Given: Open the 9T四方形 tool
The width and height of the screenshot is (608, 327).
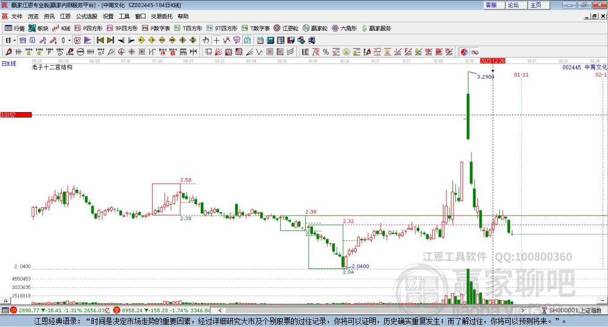Looking at the screenshot, I should tap(222, 28).
